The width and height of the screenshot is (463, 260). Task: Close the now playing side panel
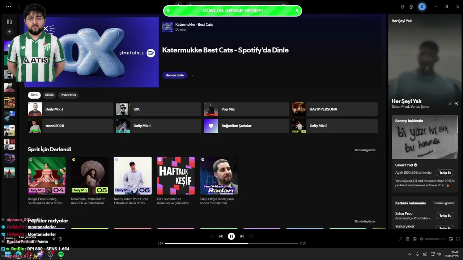[450, 104]
